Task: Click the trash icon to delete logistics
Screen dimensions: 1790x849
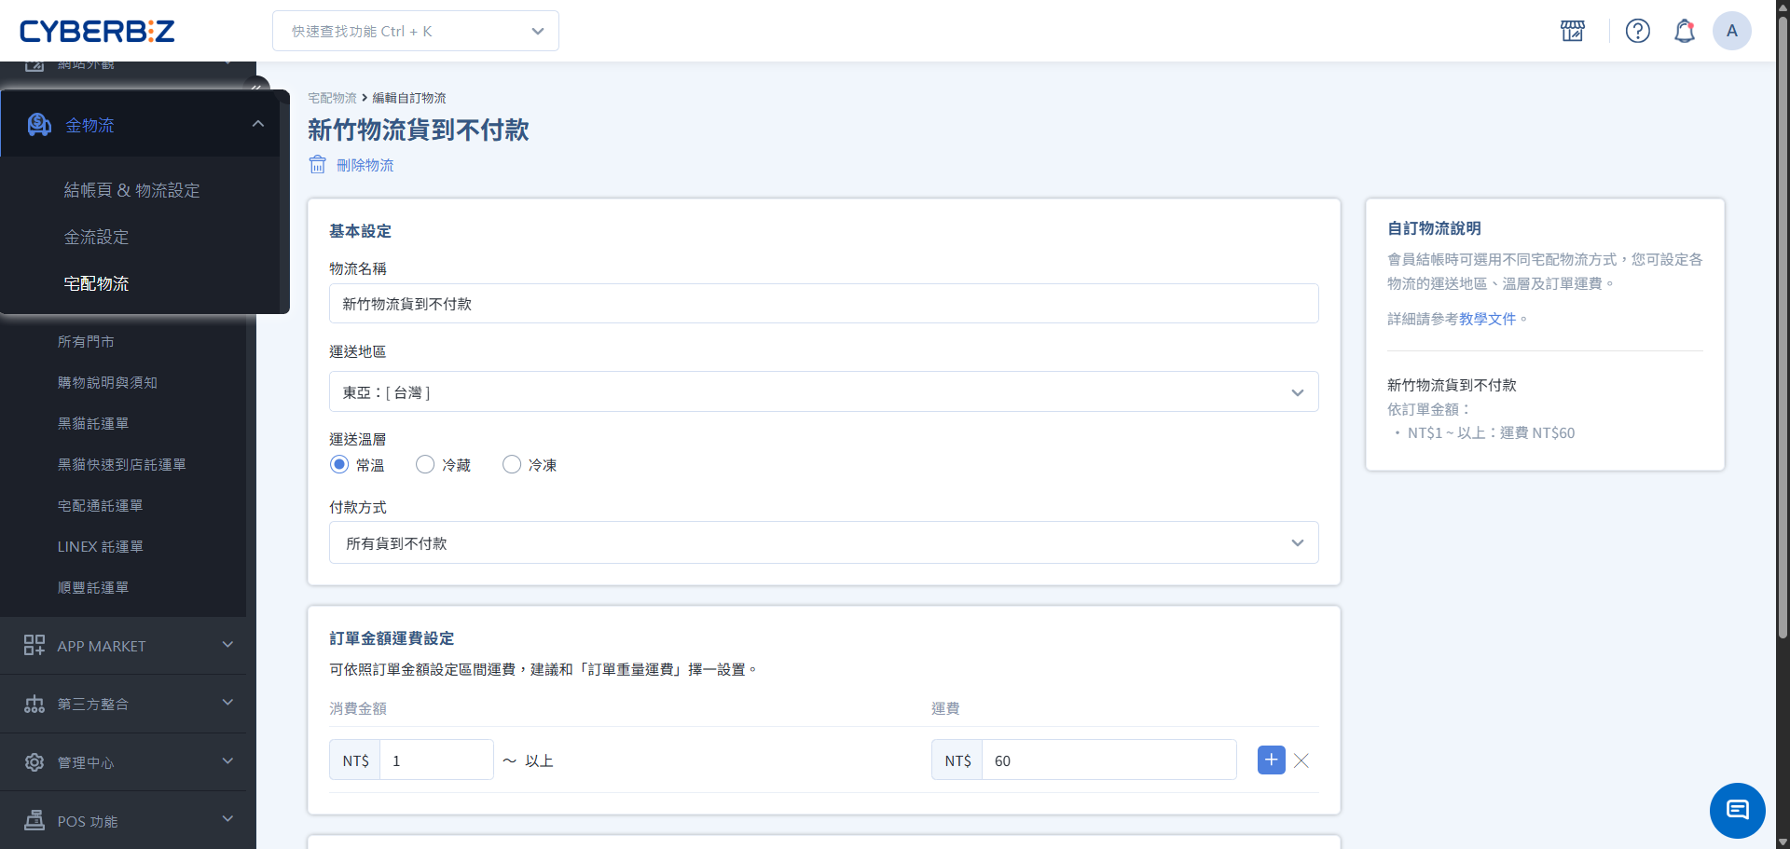Action: coord(318,165)
